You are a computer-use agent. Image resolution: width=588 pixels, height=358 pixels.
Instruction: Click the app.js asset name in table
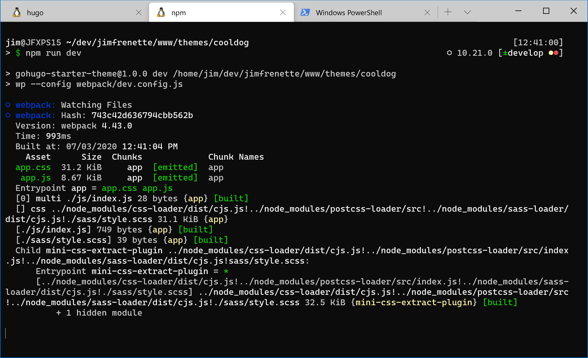tap(36, 178)
